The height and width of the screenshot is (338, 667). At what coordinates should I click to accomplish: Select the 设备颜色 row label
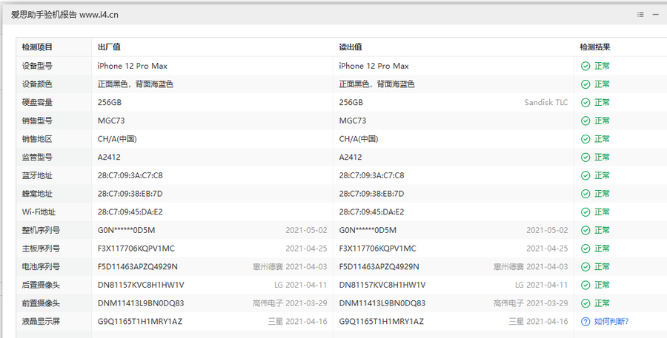click(x=38, y=84)
